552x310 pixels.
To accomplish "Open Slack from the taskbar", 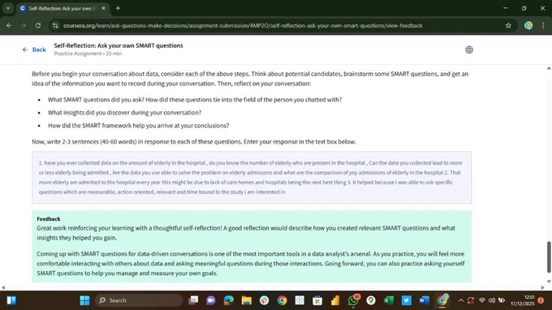I will 264,300.
